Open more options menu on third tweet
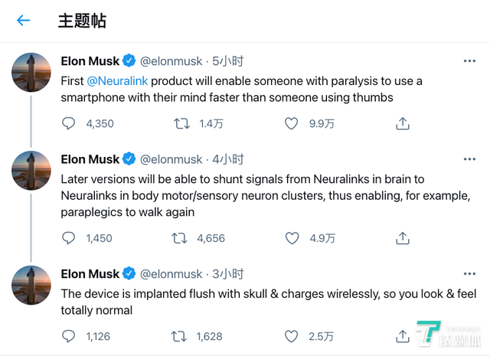 click(x=469, y=273)
